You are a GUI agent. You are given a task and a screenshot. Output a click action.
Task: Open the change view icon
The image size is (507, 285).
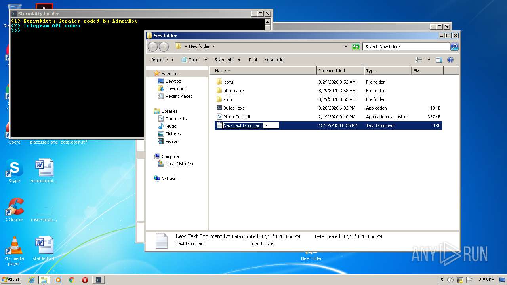pos(419,60)
